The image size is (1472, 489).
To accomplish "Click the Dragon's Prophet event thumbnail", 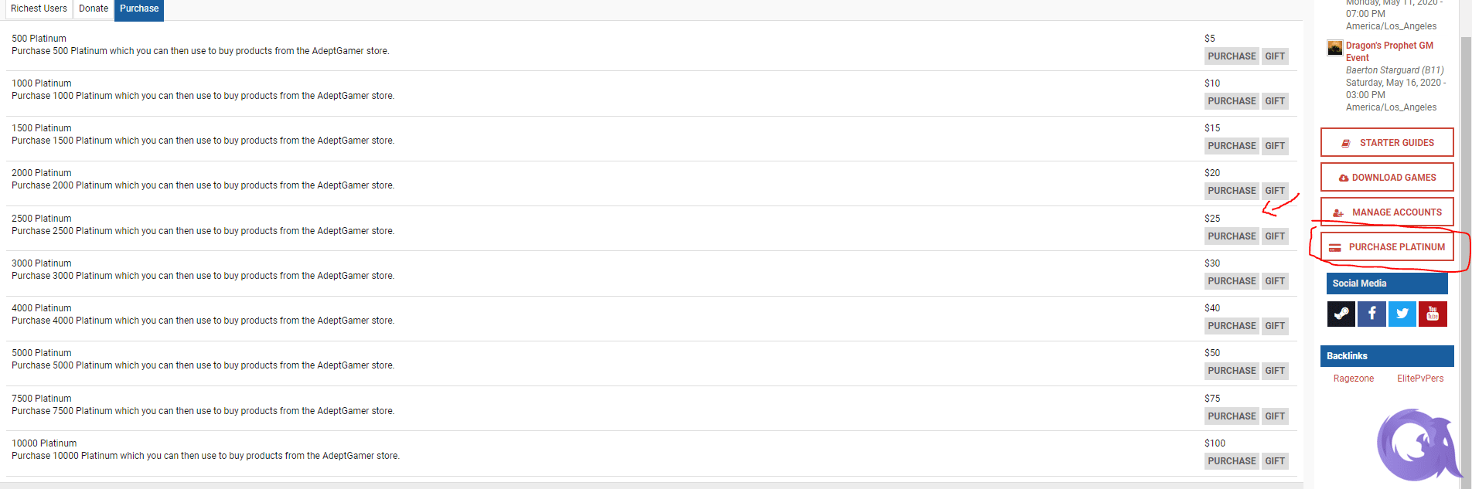I will [x=1335, y=48].
